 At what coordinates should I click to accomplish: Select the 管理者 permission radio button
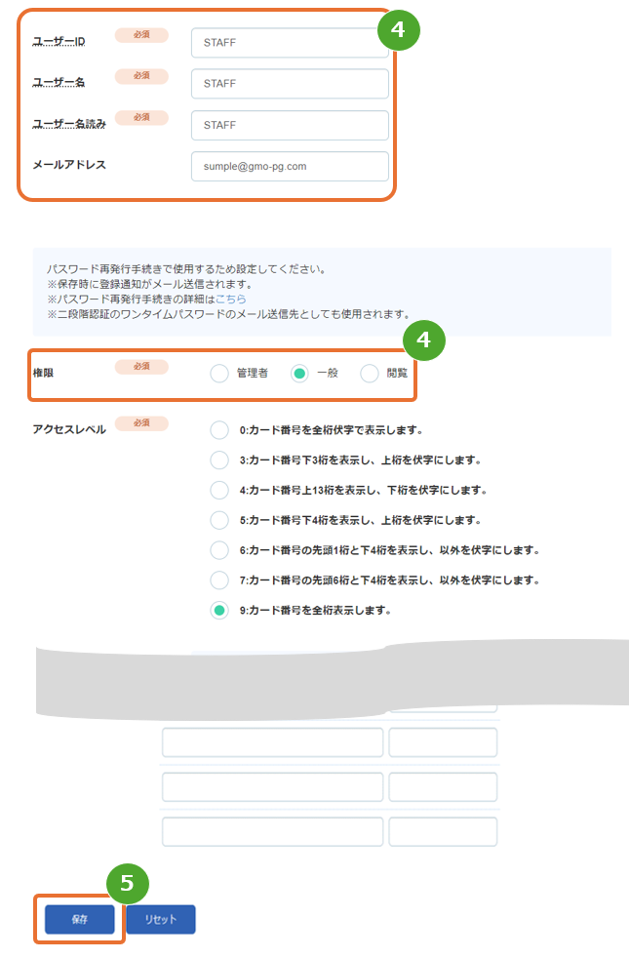tap(219, 373)
